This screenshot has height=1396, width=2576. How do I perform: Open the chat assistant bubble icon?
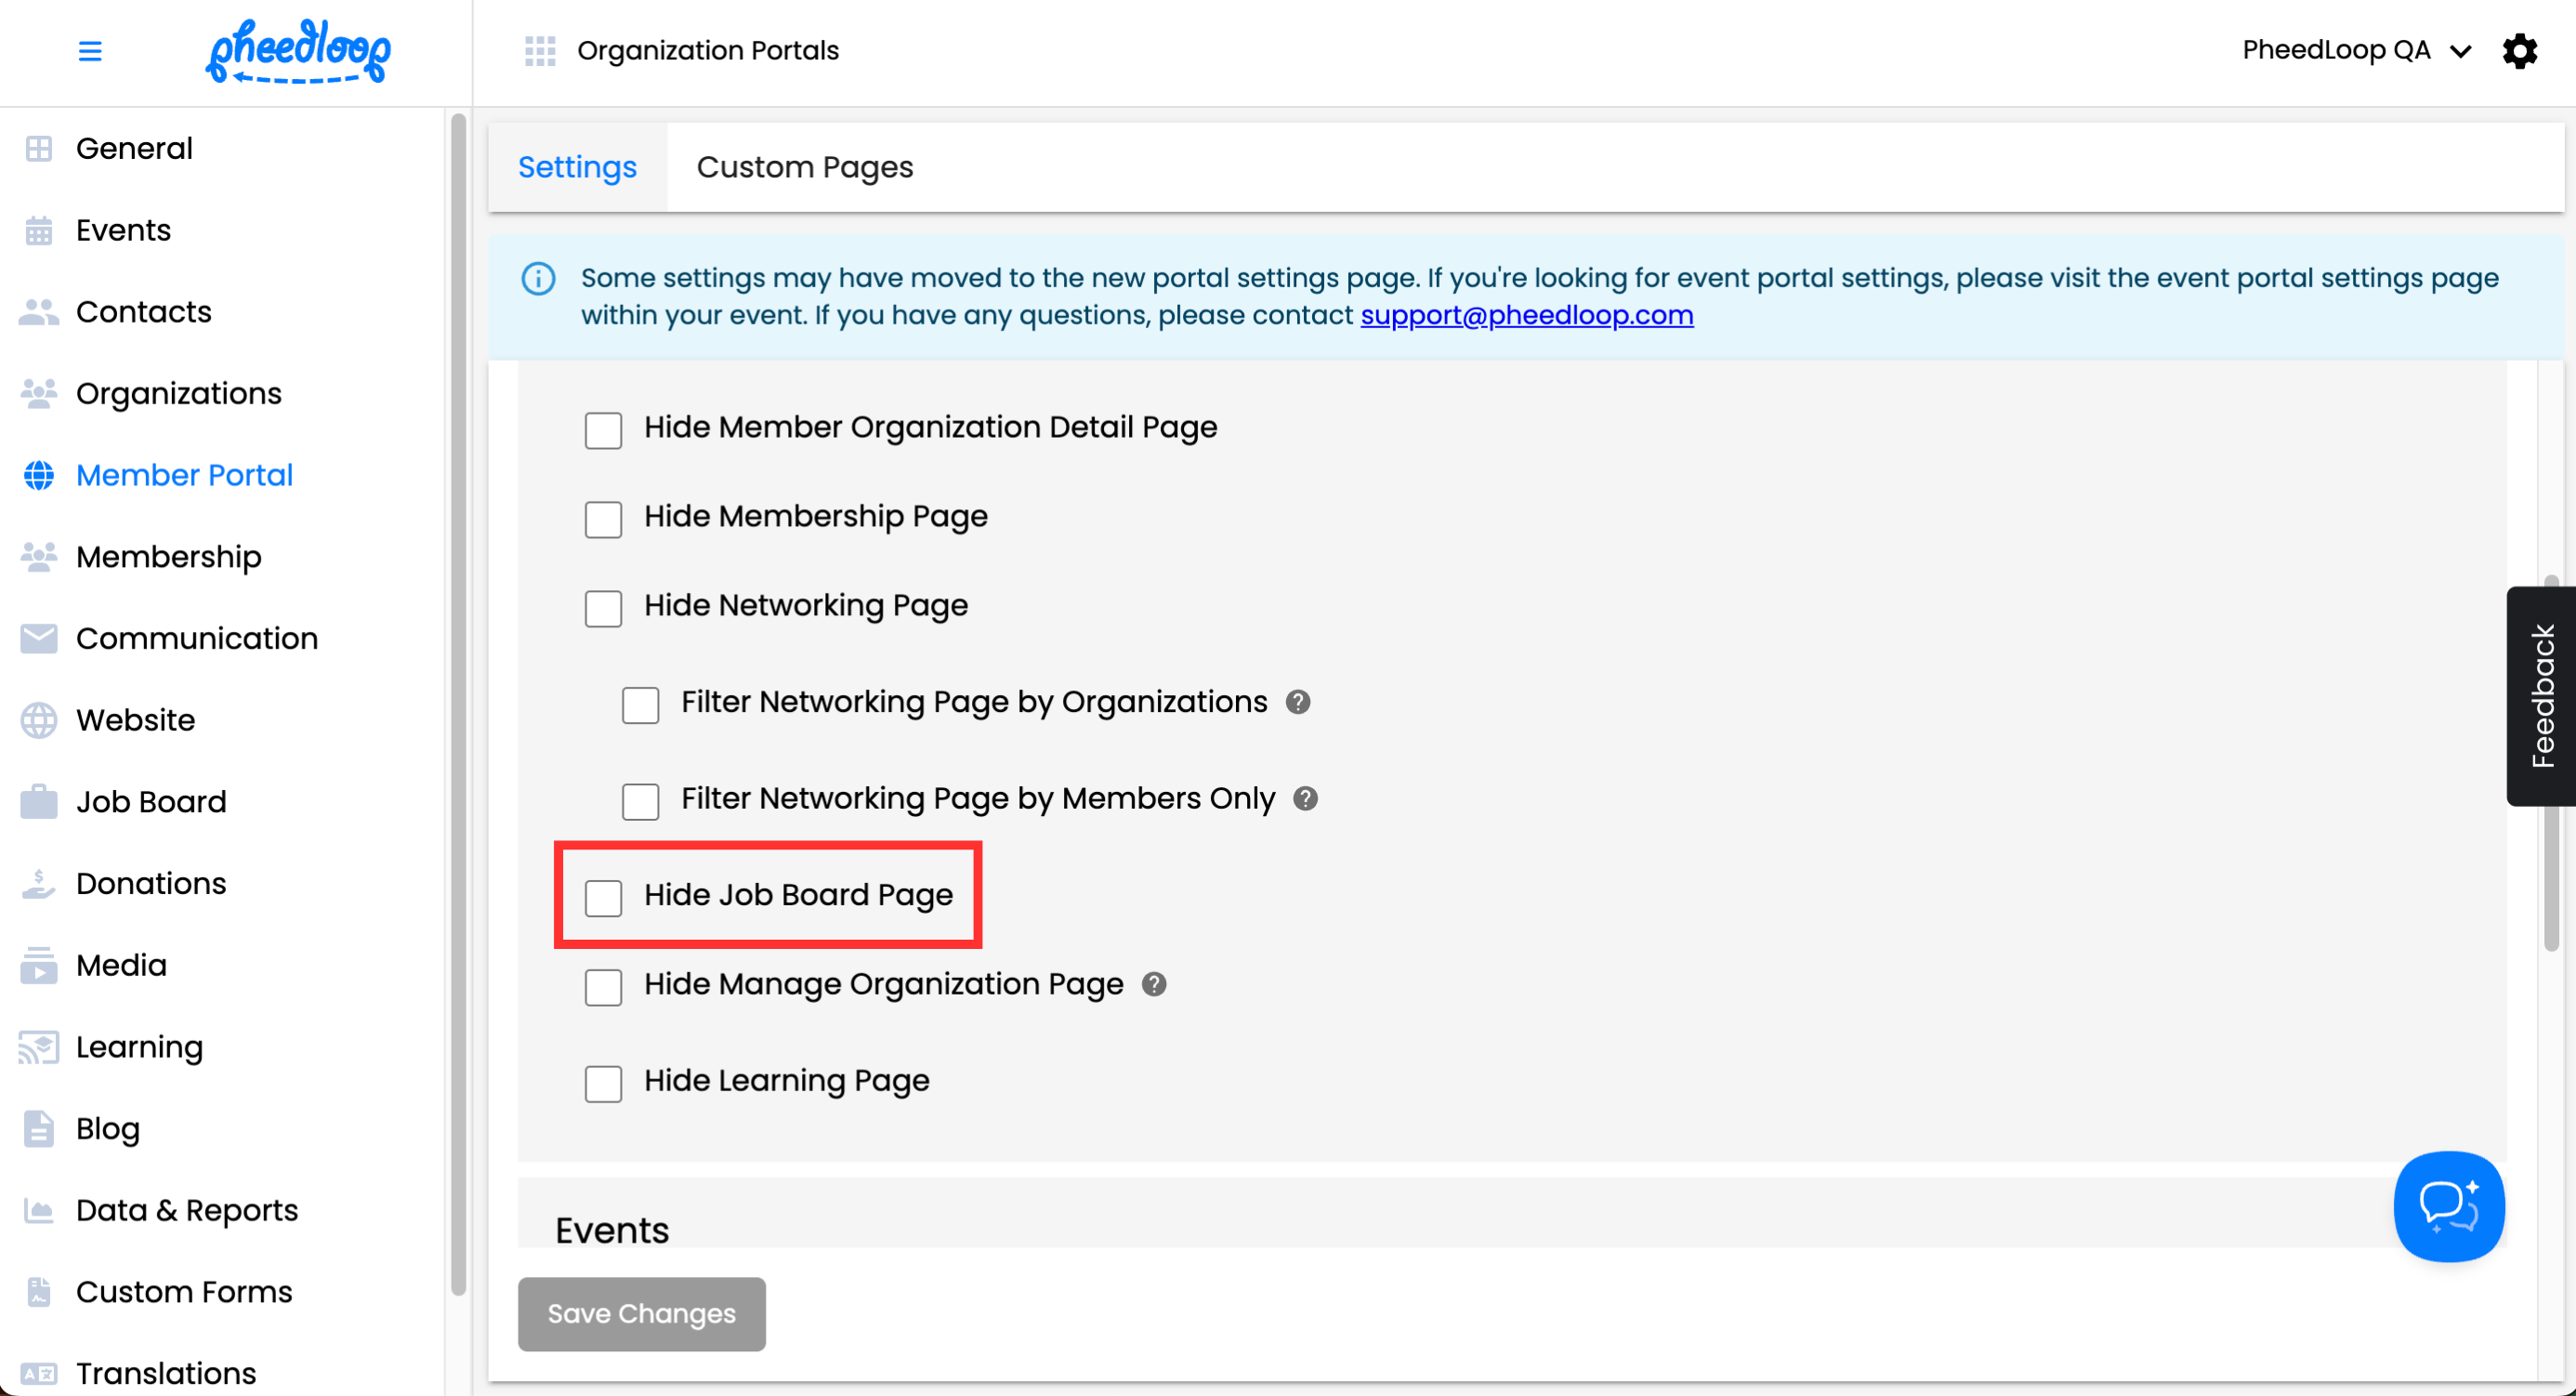pyautogui.click(x=2448, y=1206)
